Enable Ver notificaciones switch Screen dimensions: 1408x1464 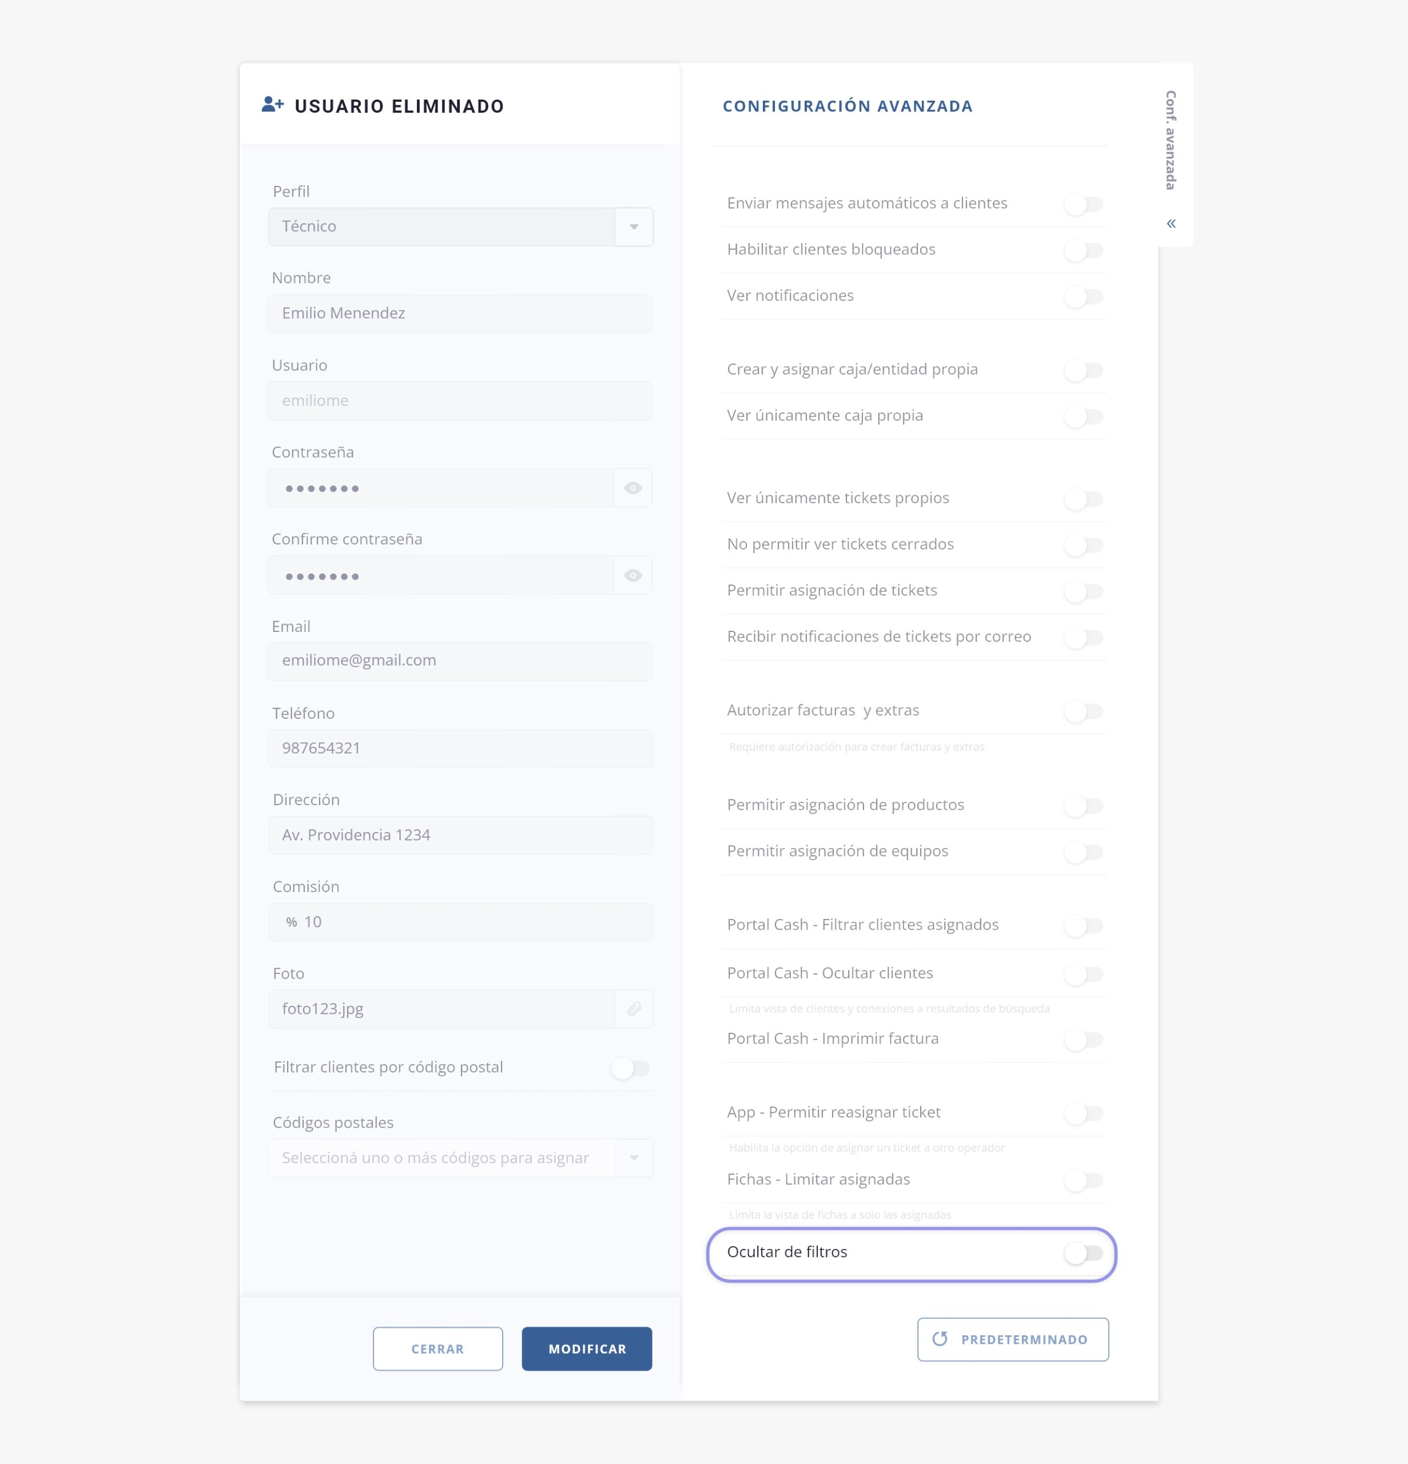tap(1083, 297)
